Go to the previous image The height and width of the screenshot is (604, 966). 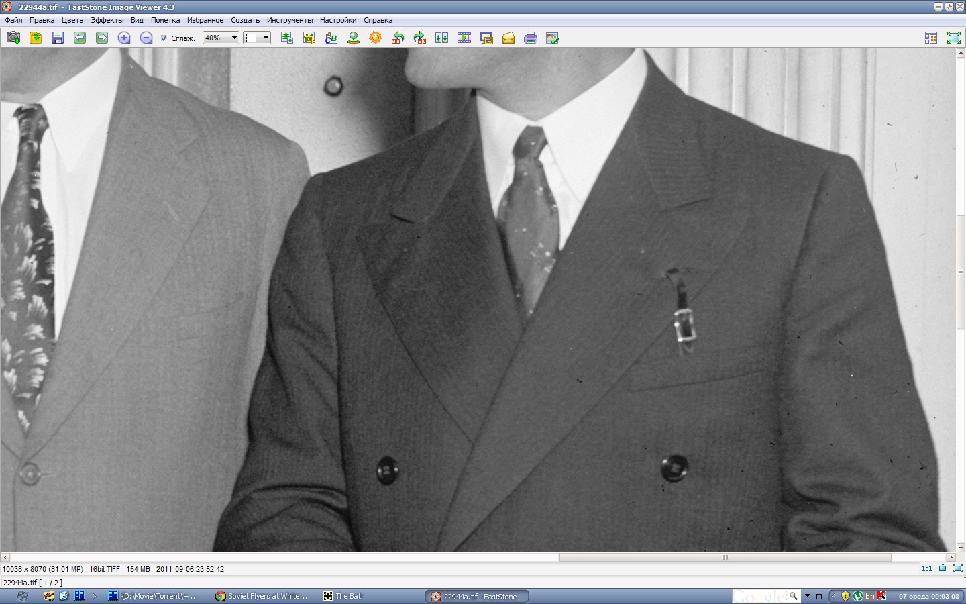pos(80,38)
